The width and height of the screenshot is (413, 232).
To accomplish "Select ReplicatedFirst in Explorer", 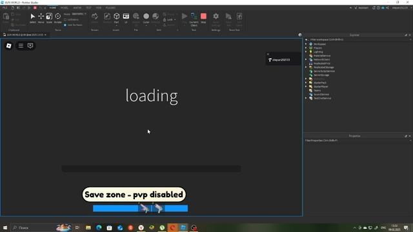I will point(322,63).
